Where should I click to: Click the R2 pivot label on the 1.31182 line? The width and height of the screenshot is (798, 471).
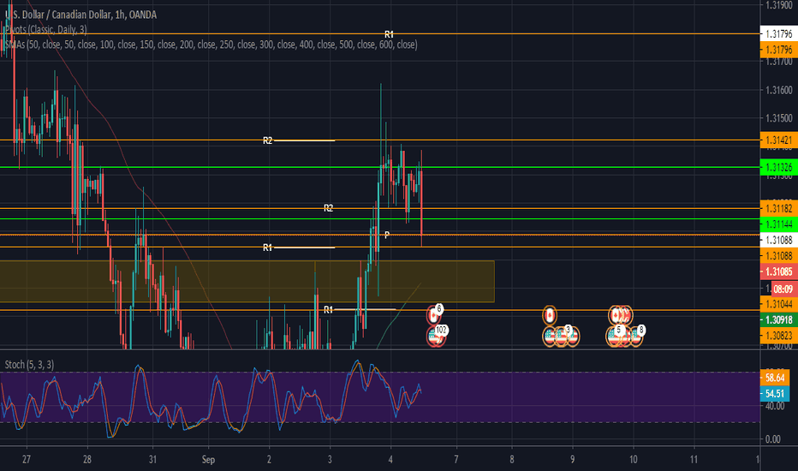coord(328,208)
